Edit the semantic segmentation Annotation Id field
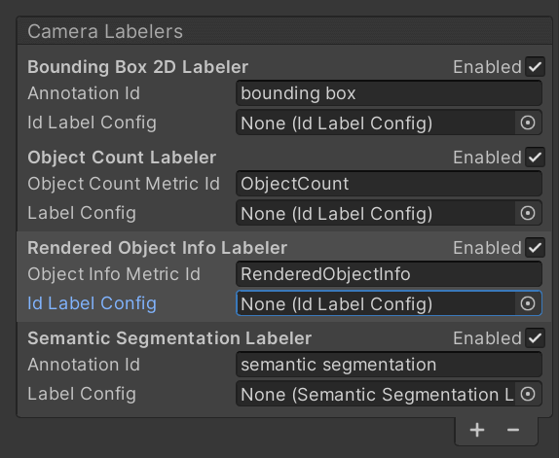 (389, 365)
